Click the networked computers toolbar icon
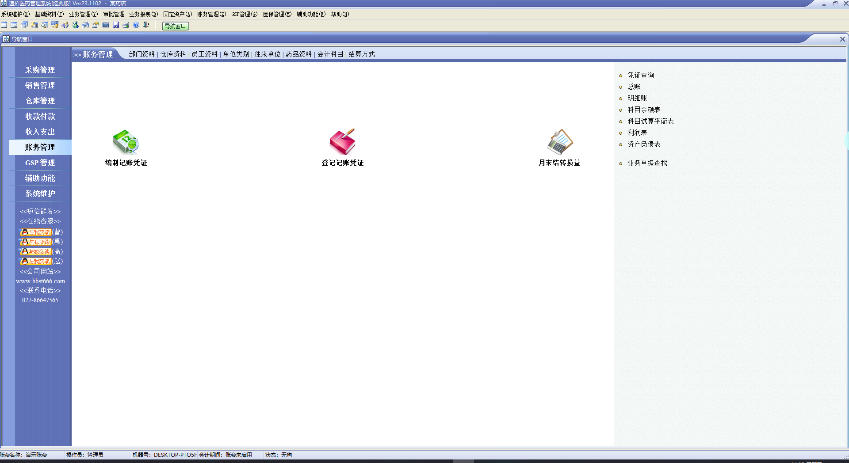849x463 pixels. (85, 25)
